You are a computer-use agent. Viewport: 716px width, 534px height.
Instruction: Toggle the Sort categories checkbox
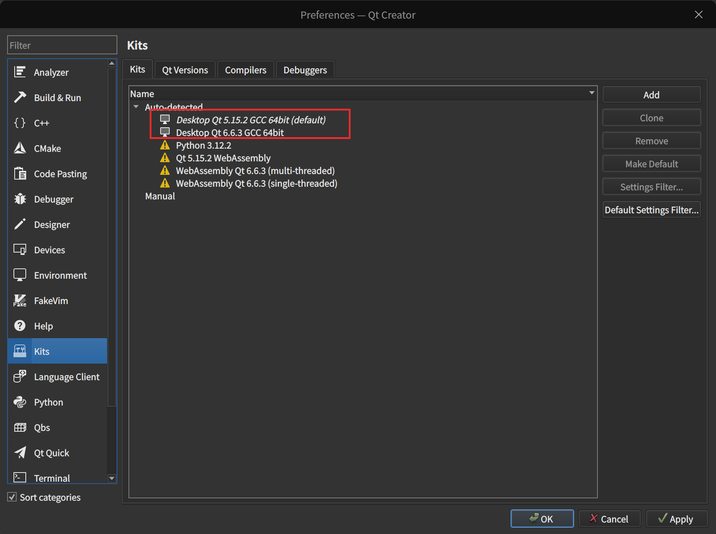12,497
